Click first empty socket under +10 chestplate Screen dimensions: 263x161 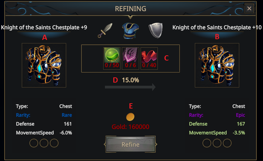point(207,143)
